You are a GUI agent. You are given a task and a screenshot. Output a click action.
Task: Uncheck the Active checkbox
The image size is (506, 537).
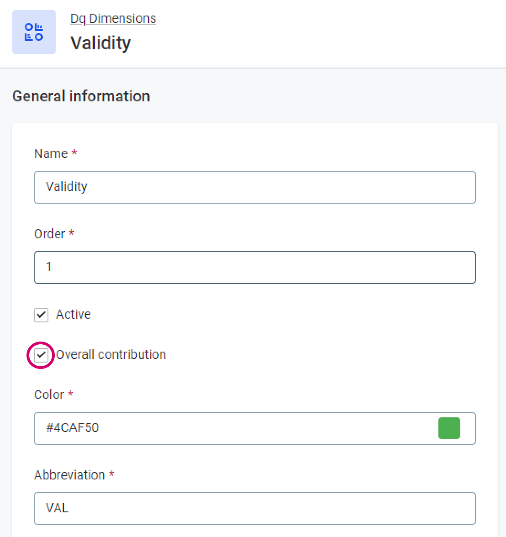coord(41,315)
